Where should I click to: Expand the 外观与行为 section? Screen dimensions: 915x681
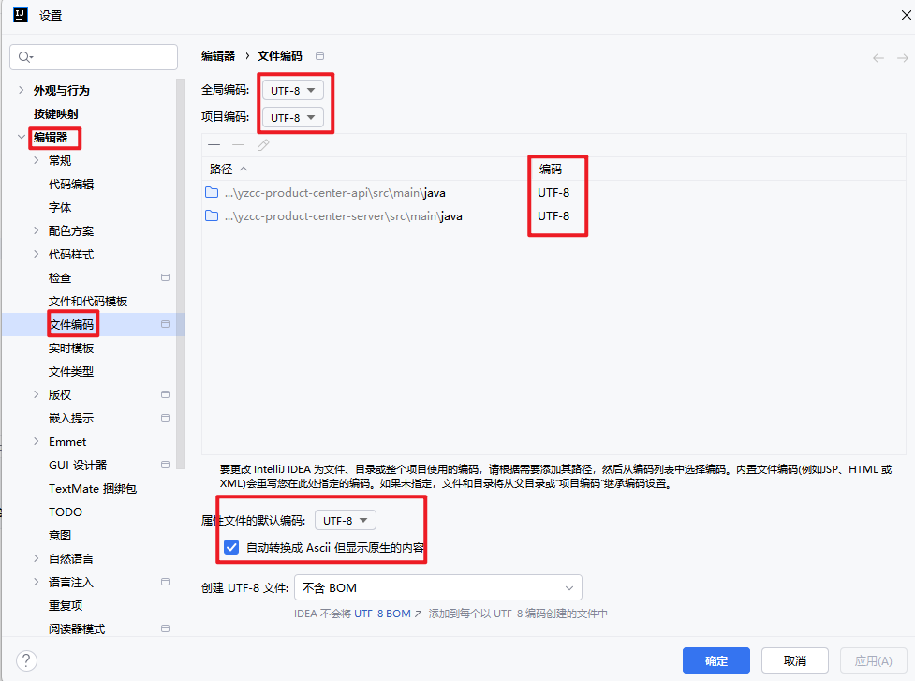pos(22,90)
